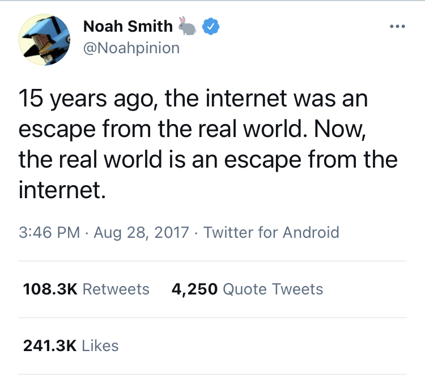425x376 pixels.
Task: Open the Quote Tweets list label
Action: 273,289
